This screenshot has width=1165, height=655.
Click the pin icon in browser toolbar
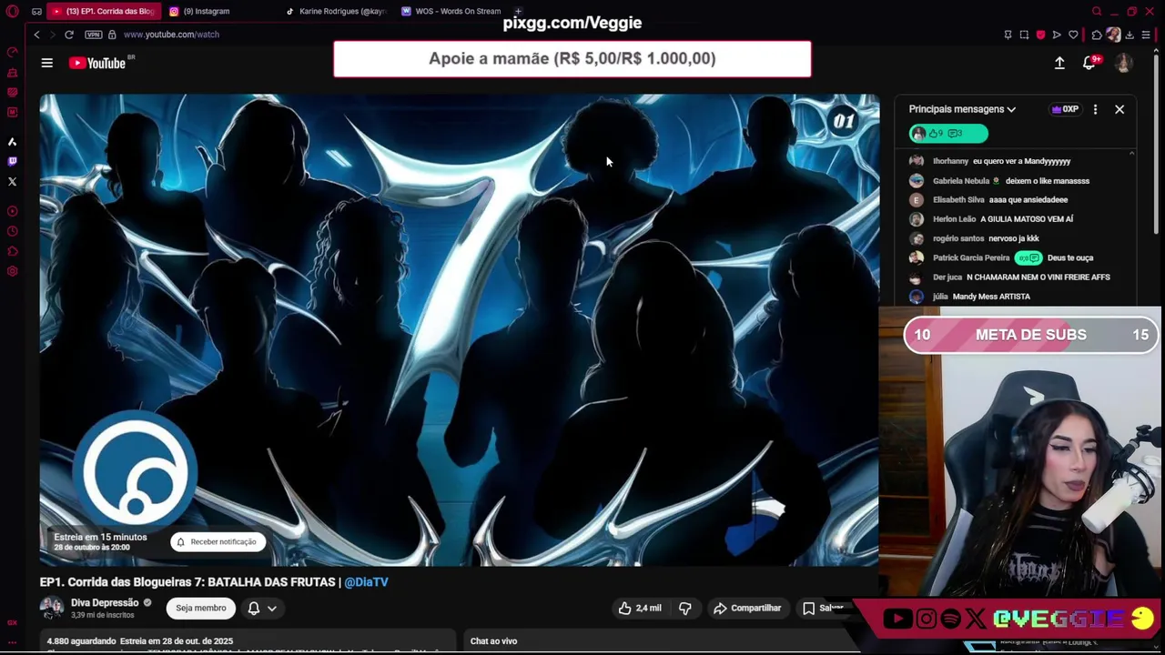click(x=1008, y=35)
